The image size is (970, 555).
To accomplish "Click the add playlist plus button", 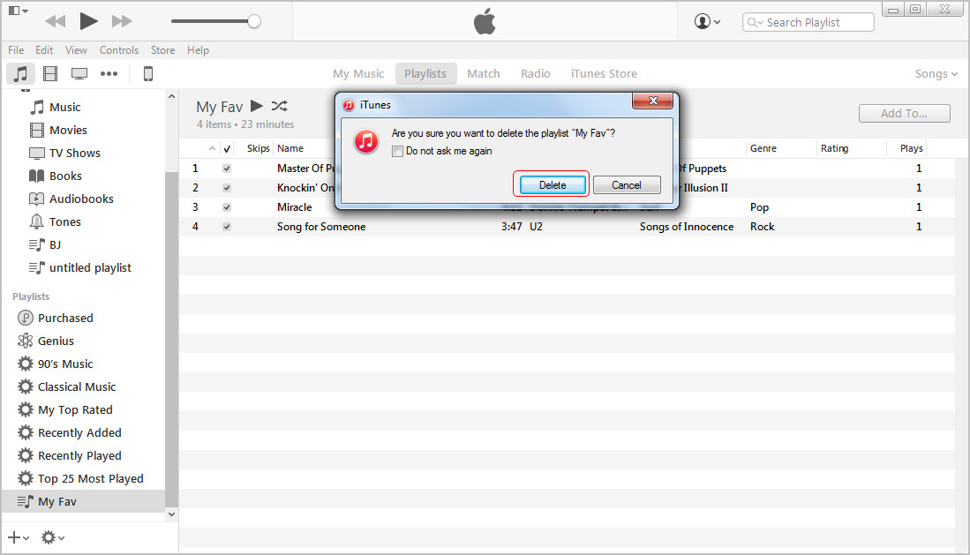I will click(x=18, y=537).
